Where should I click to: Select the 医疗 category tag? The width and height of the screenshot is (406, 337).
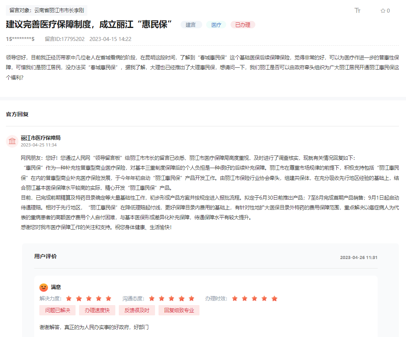[x=216, y=25]
